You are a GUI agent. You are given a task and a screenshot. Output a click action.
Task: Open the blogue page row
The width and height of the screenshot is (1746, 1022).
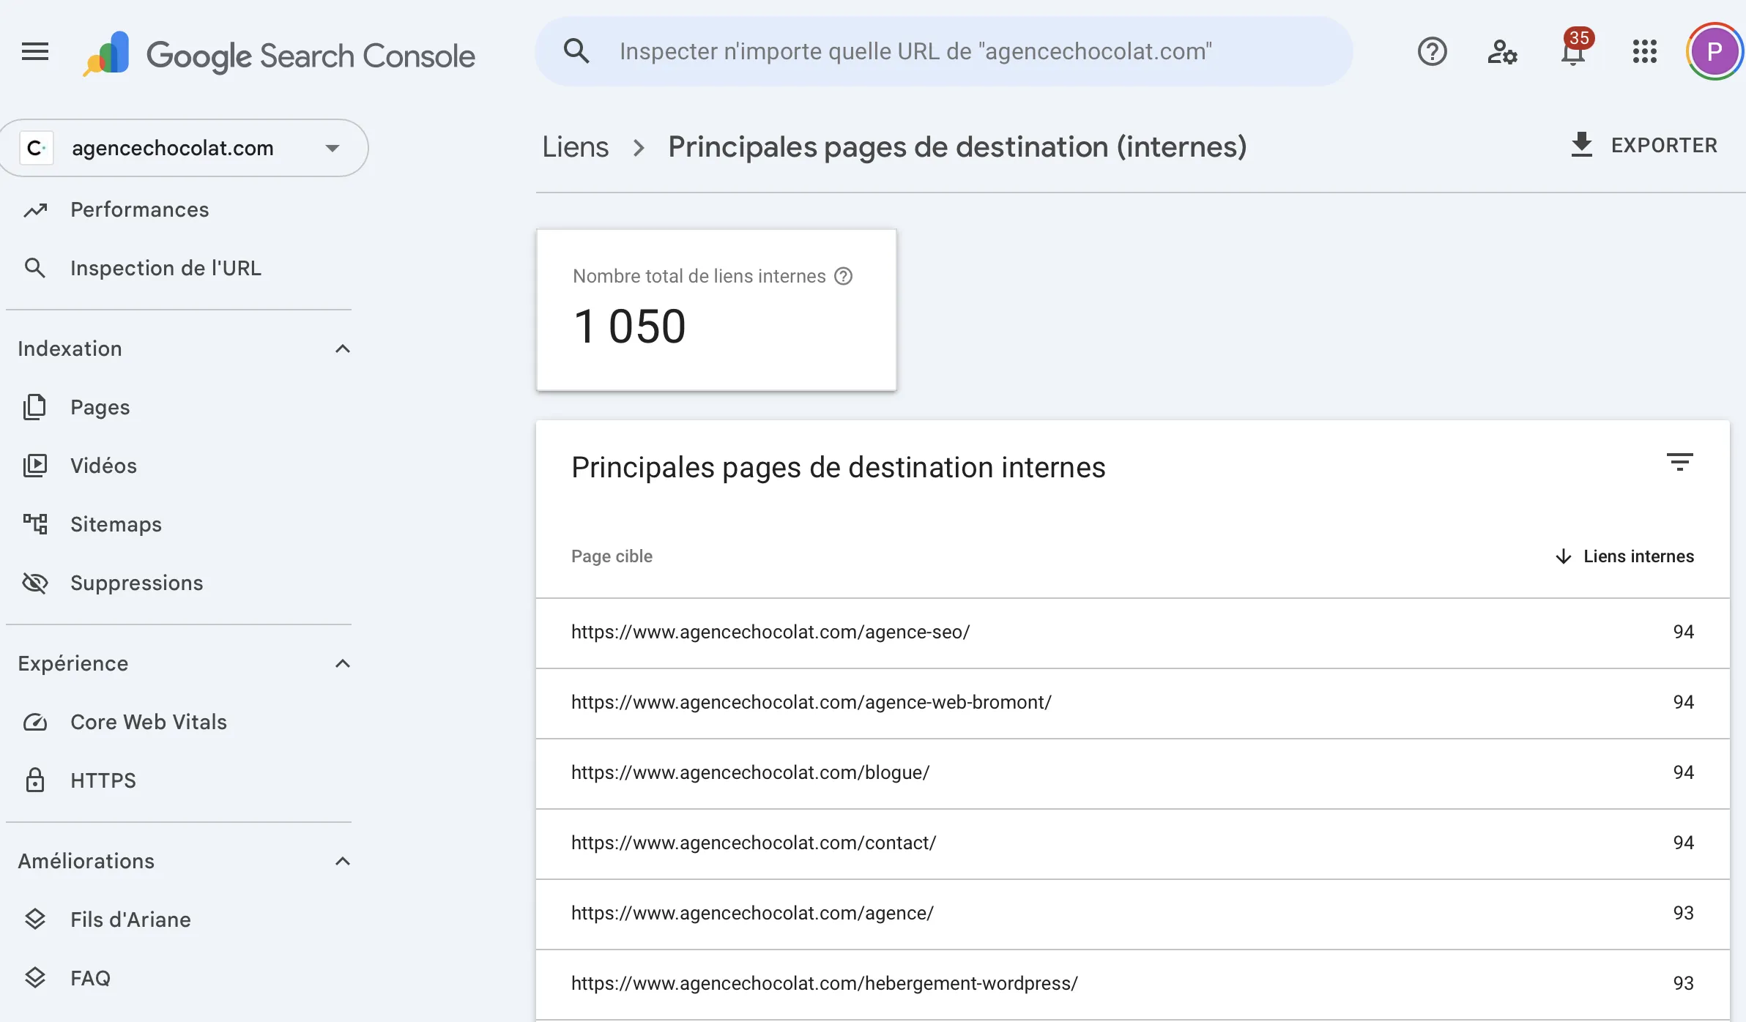click(1132, 773)
